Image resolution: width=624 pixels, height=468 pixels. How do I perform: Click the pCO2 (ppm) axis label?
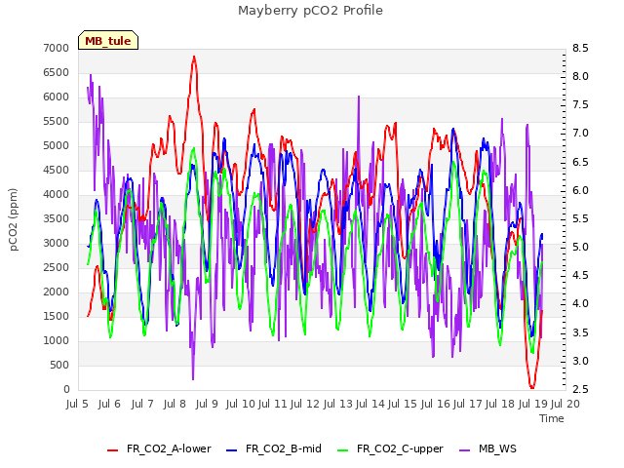(x=13, y=219)
